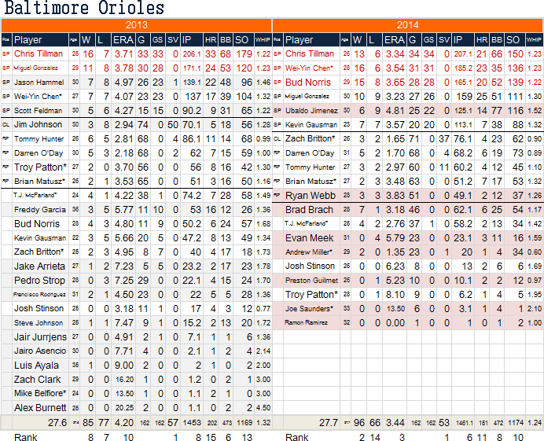Click Jair Jurrjens player name
This screenshot has height=441, width=544.
tap(40, 337)
